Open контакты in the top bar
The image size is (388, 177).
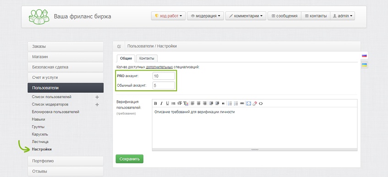(316, 16)
